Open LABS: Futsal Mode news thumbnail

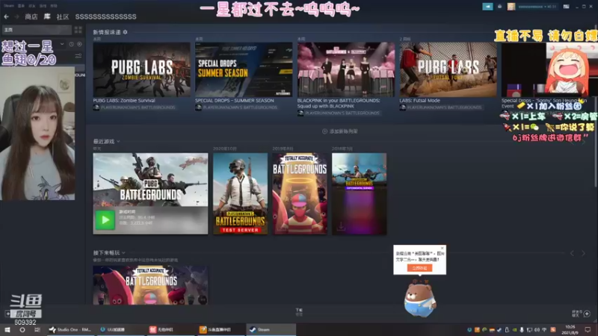(x=448, y=69)
